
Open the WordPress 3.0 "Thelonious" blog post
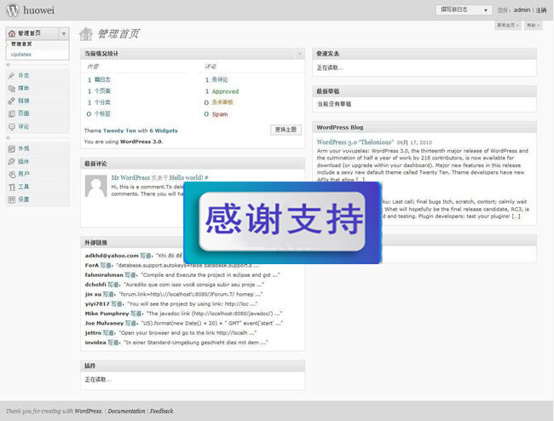(x=355, y=142)
